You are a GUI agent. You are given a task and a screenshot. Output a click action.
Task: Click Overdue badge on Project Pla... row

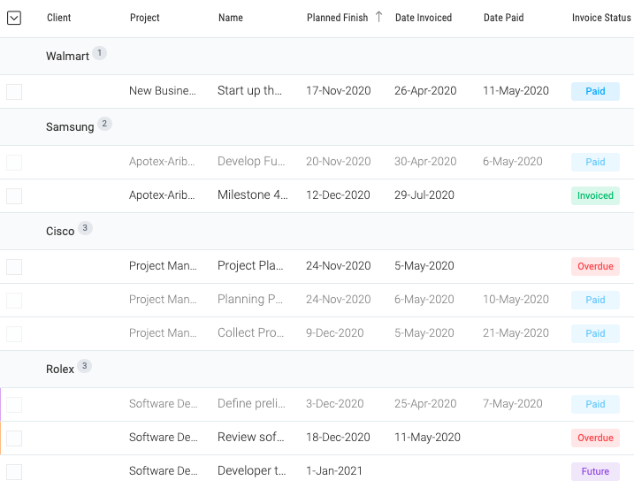click(595, 266)
